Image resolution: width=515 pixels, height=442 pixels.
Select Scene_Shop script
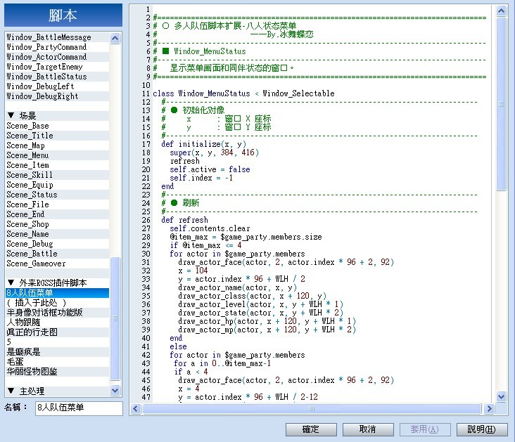click(x=57, y=224)
